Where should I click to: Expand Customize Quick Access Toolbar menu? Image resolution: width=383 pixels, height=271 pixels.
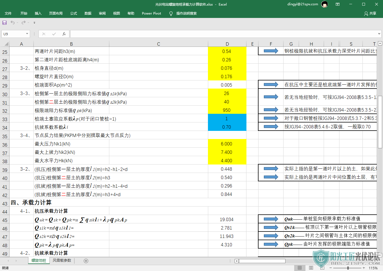coord(34,22)
